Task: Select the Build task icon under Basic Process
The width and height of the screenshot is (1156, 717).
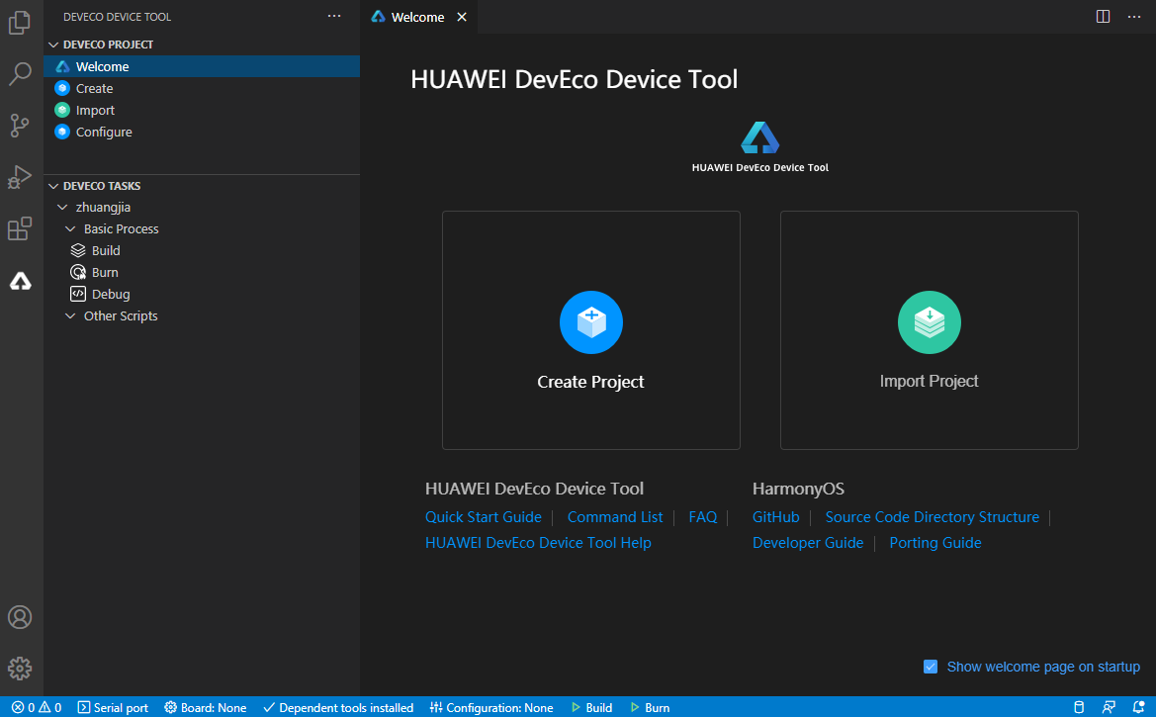Action: tap(80, 250)
